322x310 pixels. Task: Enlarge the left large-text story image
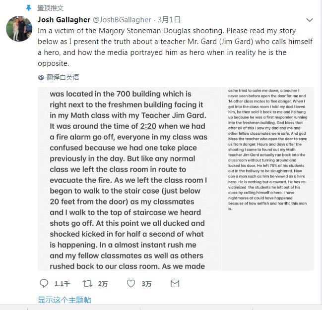(x=129, y=179)
